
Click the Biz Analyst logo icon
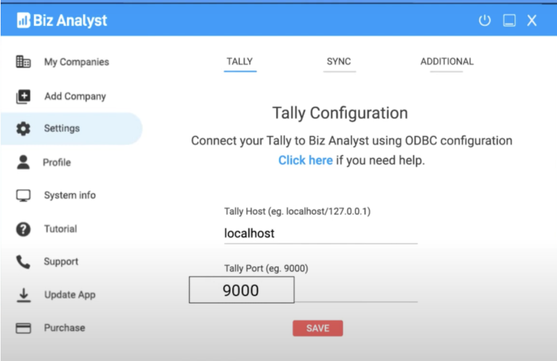pos(23,20)
